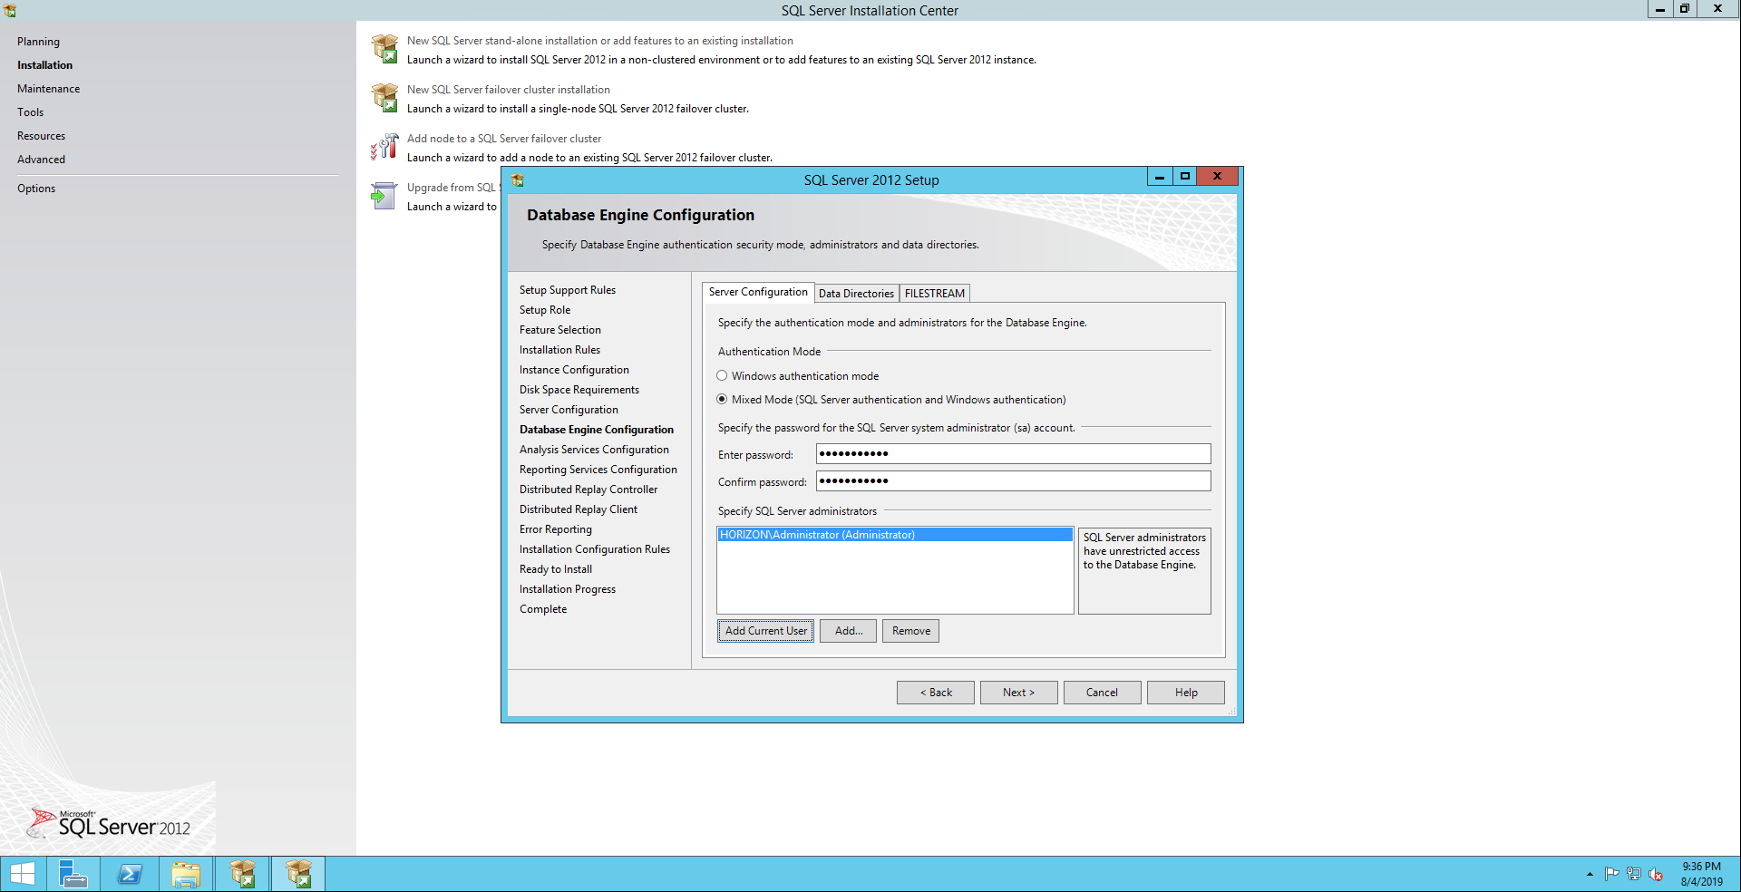Click the Remove administrator button
This screenshot has width=1741, height=892.
pos(910,631)
